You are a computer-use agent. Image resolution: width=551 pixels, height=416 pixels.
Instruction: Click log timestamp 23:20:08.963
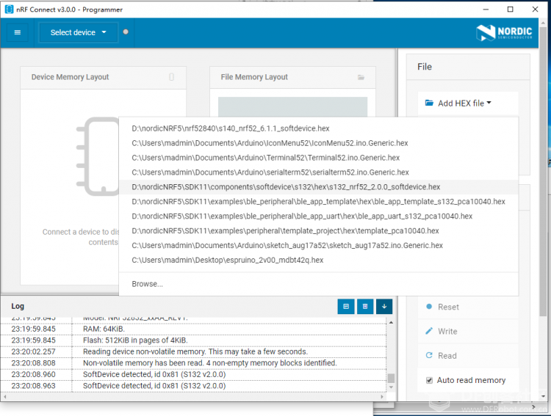coord(33,385)
